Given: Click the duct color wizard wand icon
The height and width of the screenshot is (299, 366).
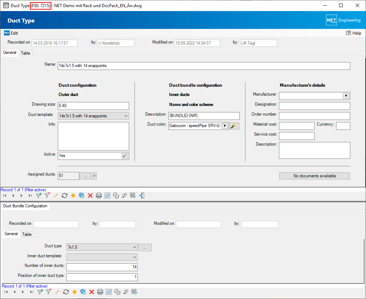Looking at the screenshot, I should [x=234, y=126].
